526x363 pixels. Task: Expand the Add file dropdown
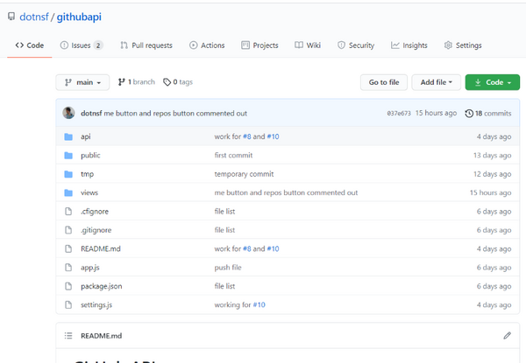(x=436, y=82)
